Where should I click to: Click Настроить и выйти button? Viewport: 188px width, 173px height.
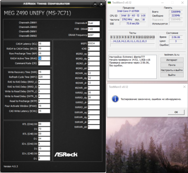172,70
